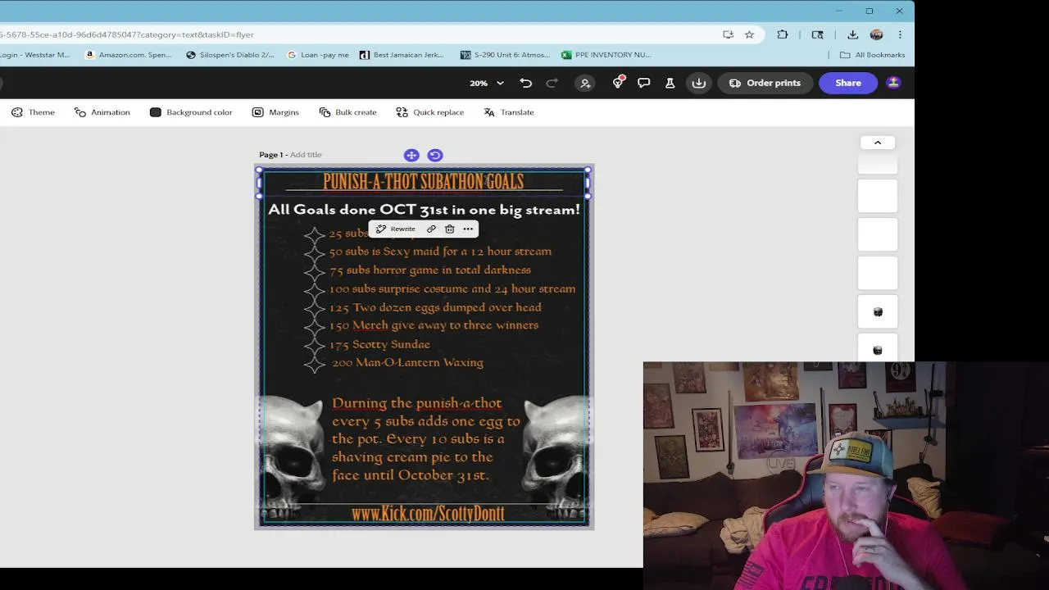The image size is (1049, 590).
Task: Select the right skull image on the flyer
Action: (x=556, y=457)
